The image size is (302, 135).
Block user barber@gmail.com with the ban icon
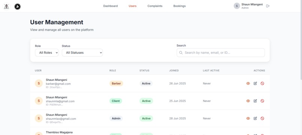tap(262, 83)
